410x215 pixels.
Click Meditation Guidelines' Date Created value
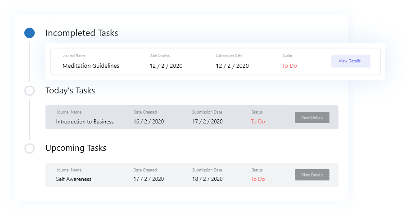click(x=166, y=66)
